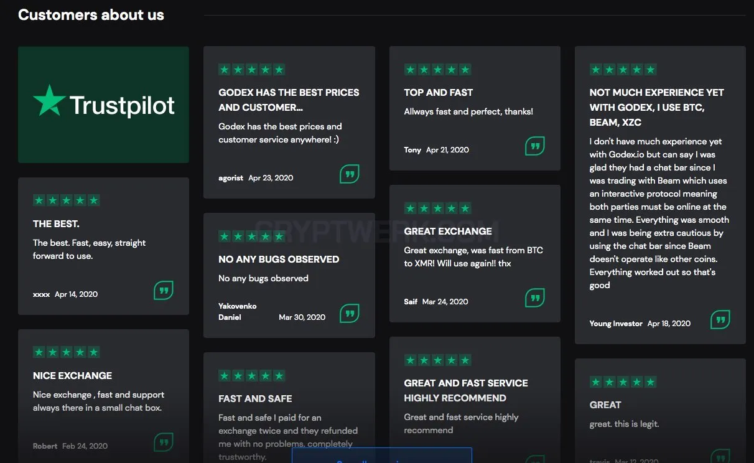Click date Apr 14, 2020
754x463 pixels.
76,294
